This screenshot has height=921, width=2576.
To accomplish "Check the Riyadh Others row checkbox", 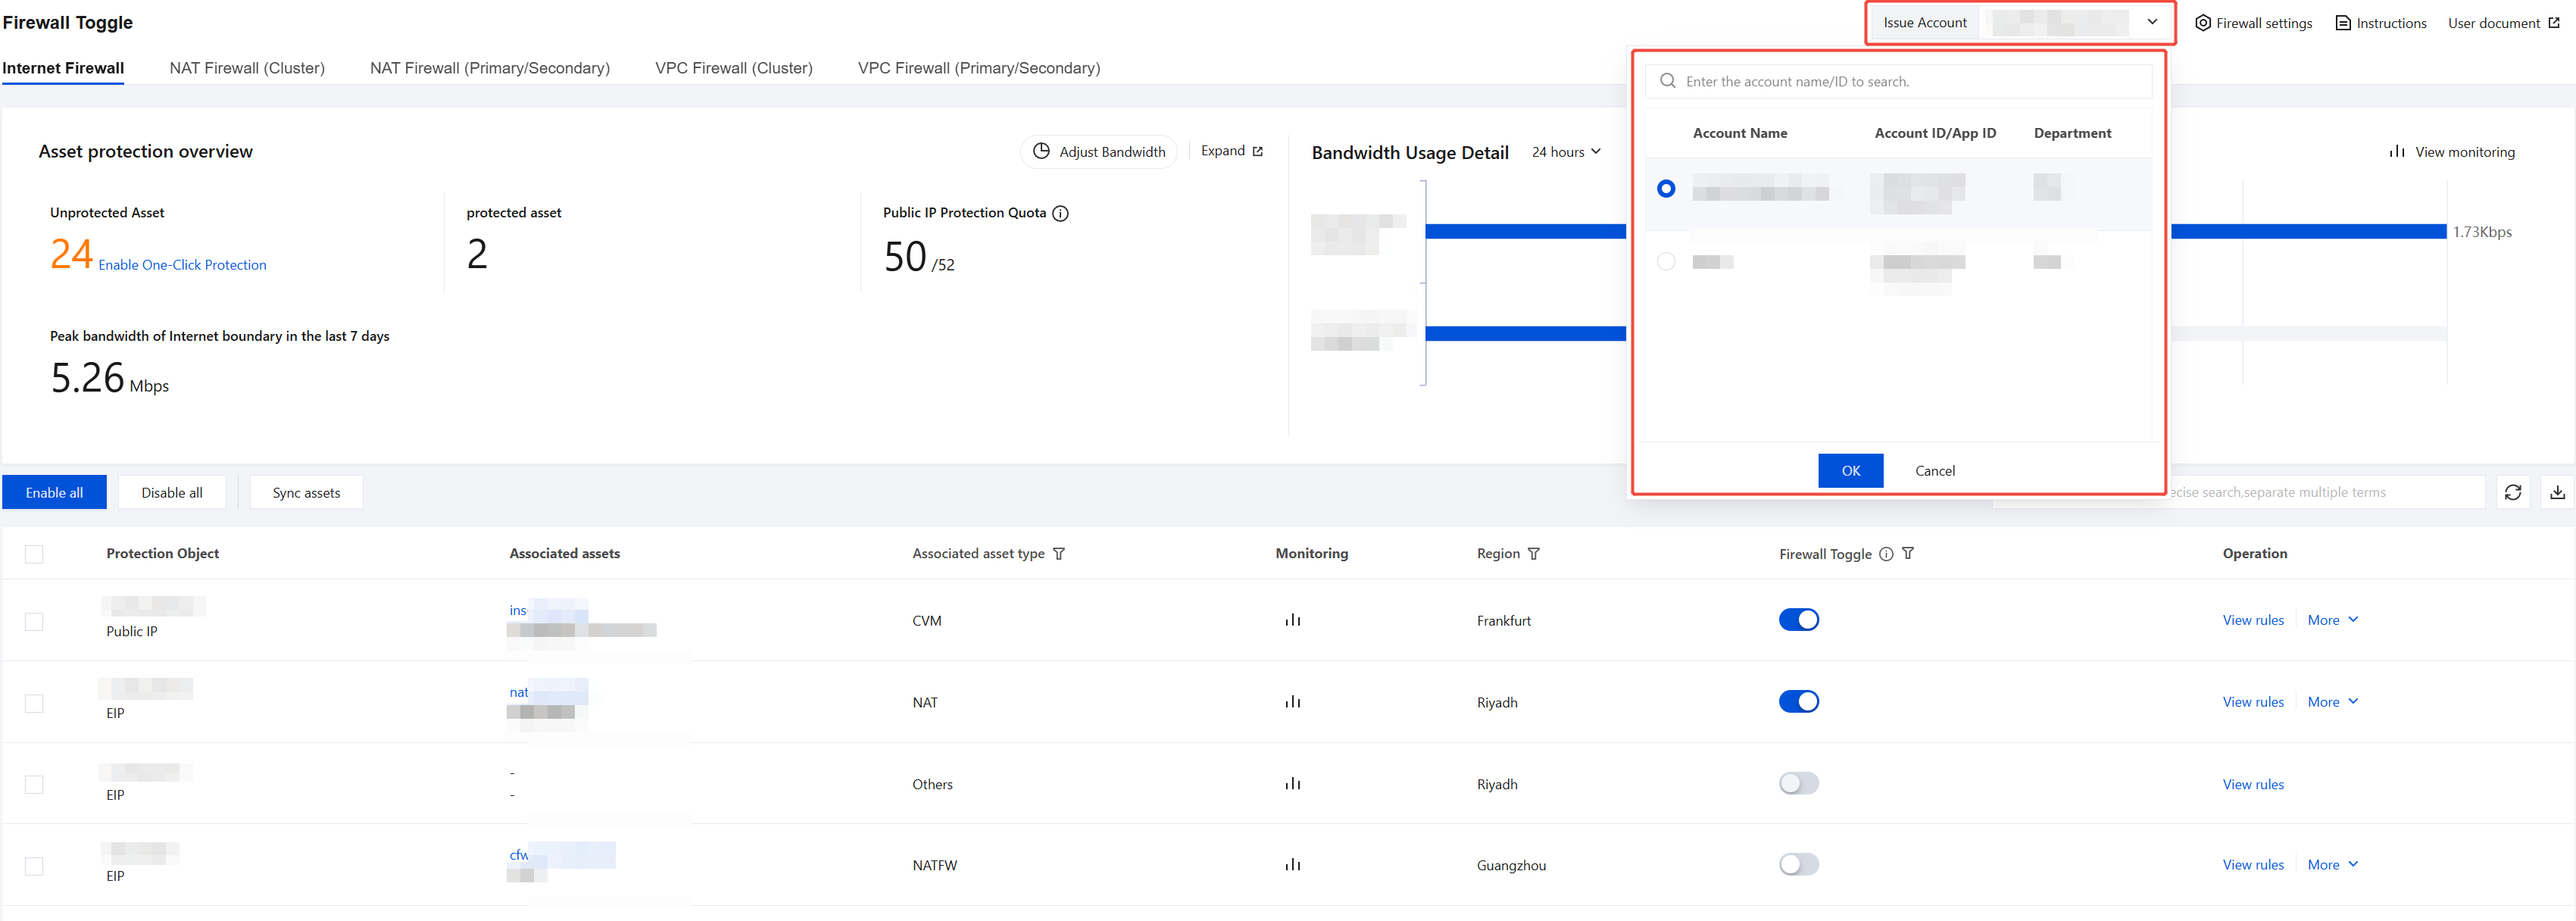I will [x=34, y=785].
